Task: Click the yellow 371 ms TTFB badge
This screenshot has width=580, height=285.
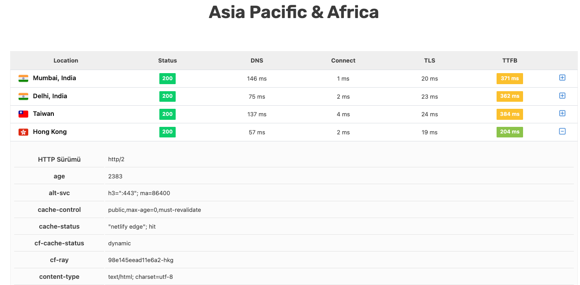Action: [x=509, y=78]
